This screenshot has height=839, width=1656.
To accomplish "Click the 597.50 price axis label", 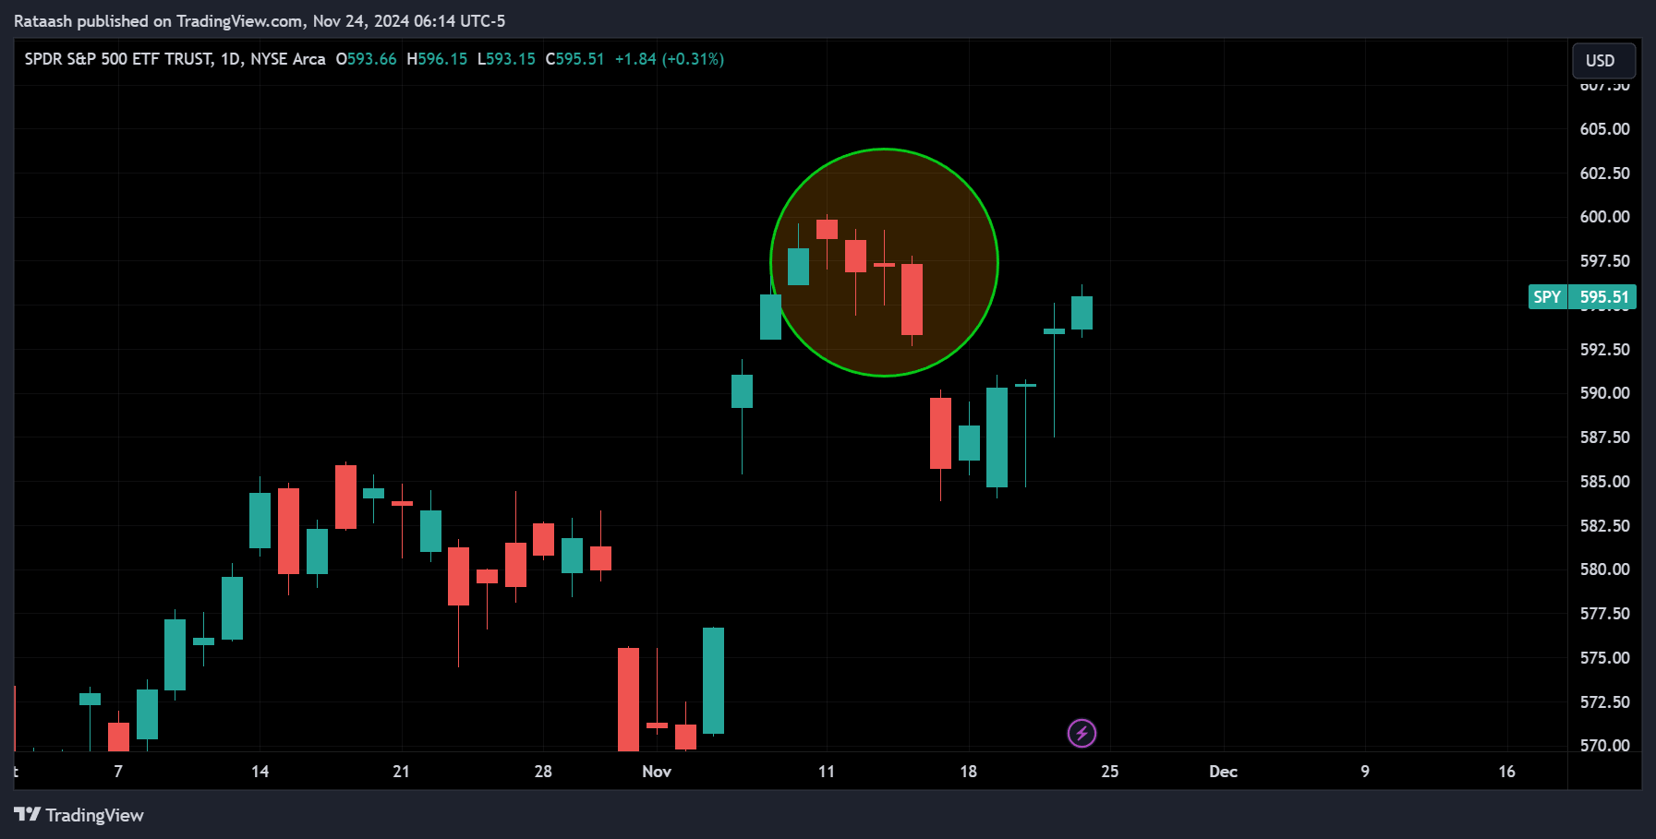I will click(1604, 261).
